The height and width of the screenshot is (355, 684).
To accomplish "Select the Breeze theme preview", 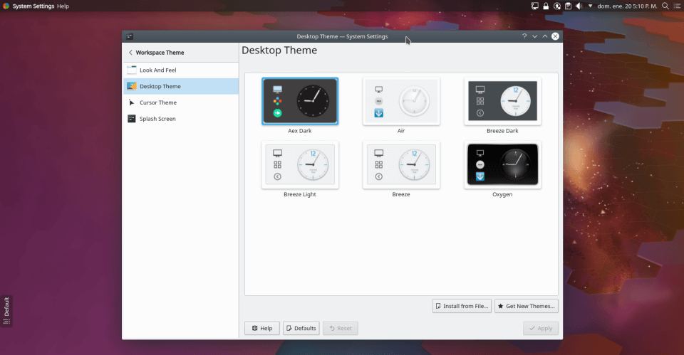I will [401, 164].
